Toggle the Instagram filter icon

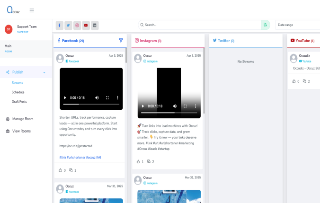point(77,25)
